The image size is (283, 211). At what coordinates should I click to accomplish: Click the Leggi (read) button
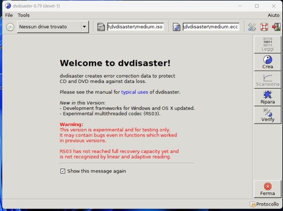(x=268, y=45)
